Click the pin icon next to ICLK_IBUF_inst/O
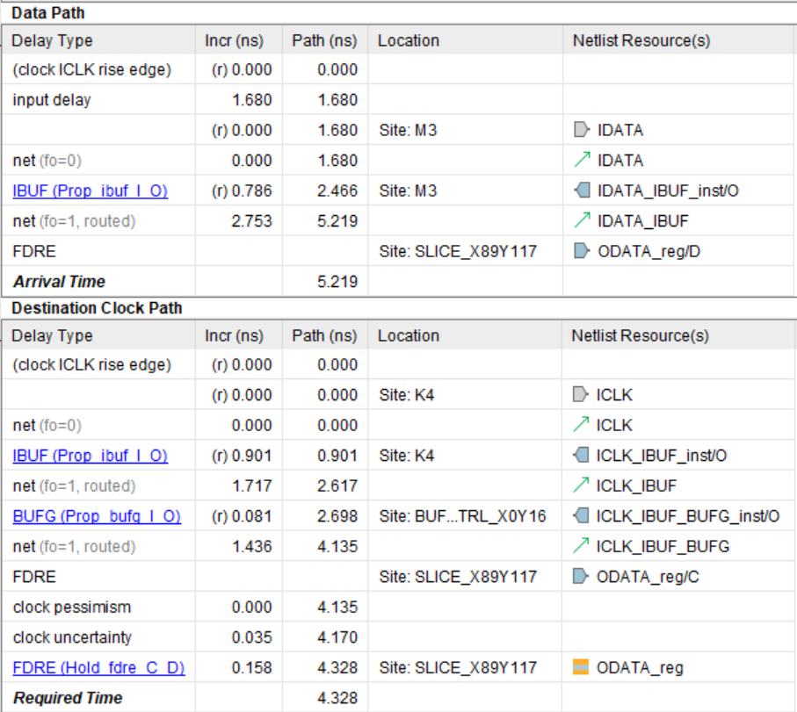 point(581,456)
